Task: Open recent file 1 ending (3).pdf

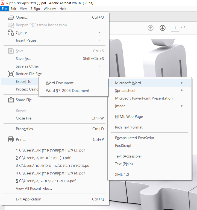Action: click(55, 150)
